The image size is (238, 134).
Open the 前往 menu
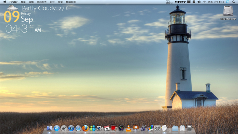tap(52, 2)
